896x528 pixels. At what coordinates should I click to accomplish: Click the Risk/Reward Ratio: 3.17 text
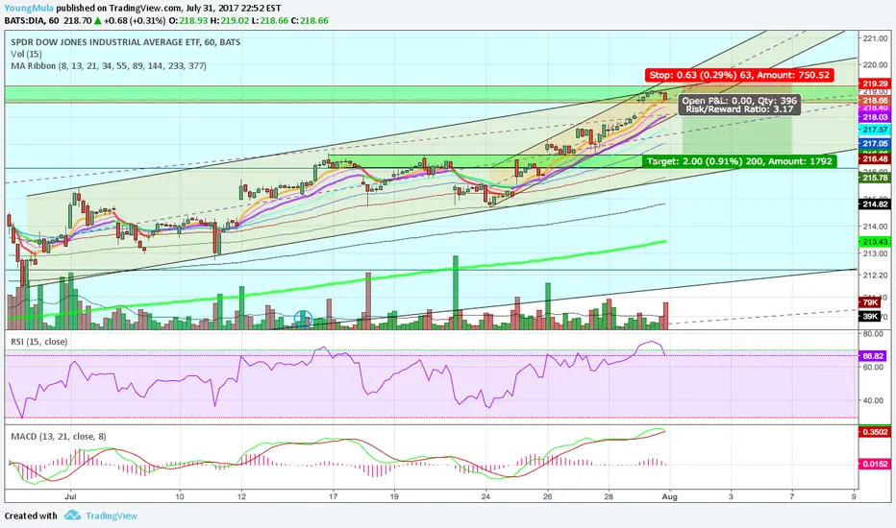pos(739,109)
